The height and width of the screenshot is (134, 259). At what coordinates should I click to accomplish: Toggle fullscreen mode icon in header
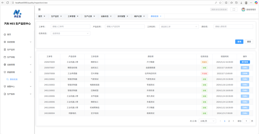pyautogui.click(x=234, y=9)
